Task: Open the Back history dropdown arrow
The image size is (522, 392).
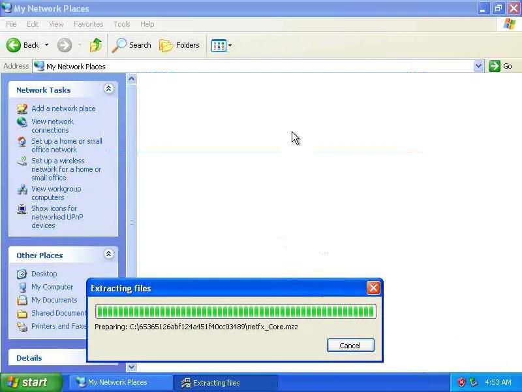Action: [46, 45]
